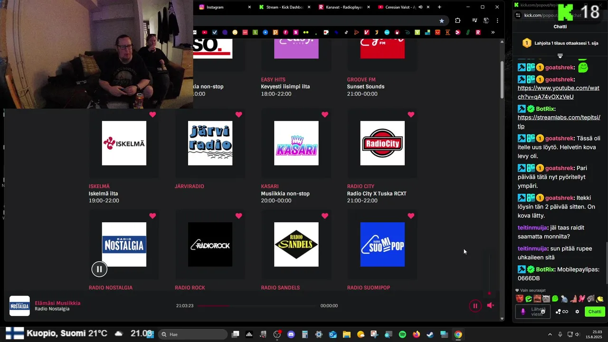Viewport: 608px width, 342px height.
Task: Open the Radio Rock station tile
Action: (x=210, y=244)
